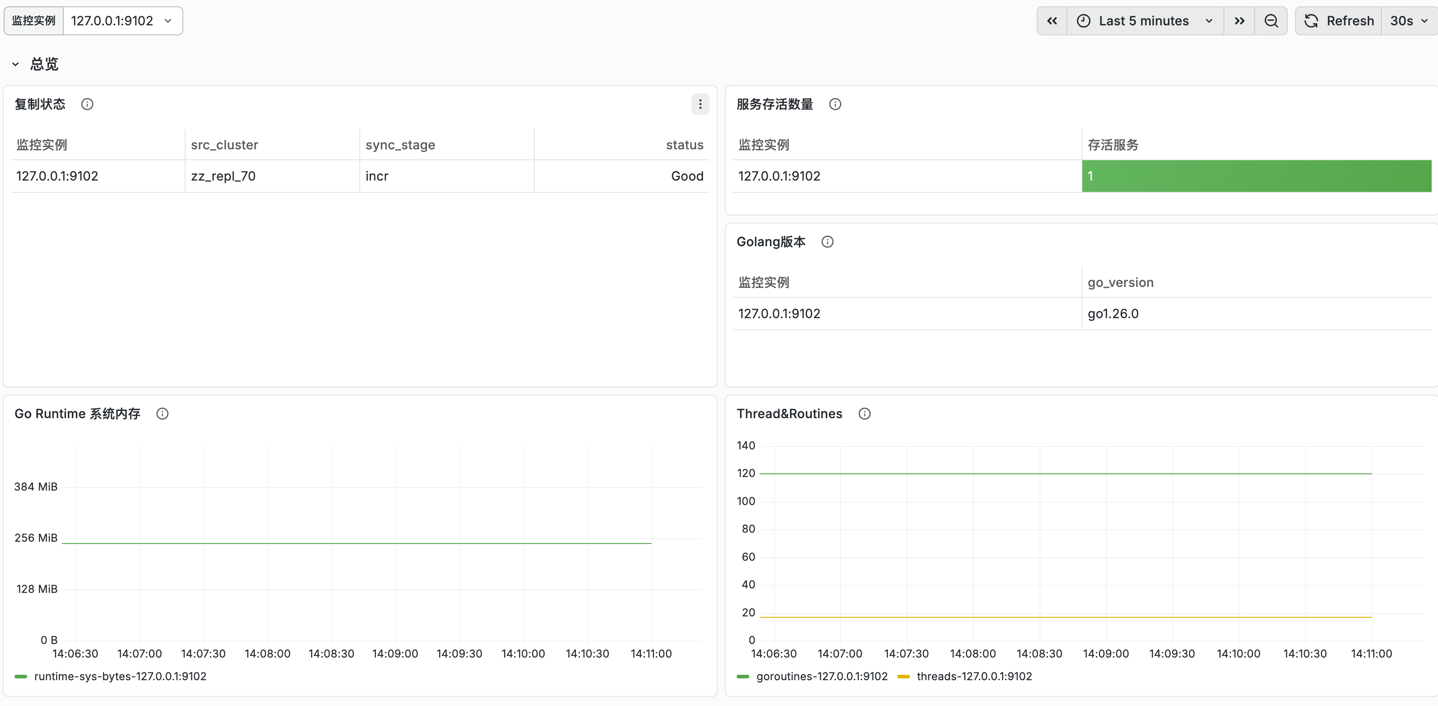Sort by sync_stage column header
1438x706 pixels.
[400, 145]
